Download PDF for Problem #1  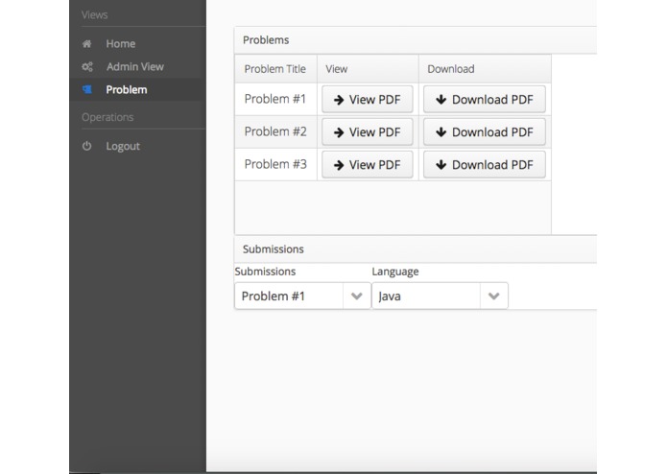coord(485,100)
